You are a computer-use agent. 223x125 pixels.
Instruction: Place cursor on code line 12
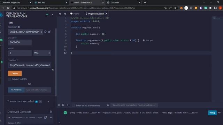click(141, 53)
